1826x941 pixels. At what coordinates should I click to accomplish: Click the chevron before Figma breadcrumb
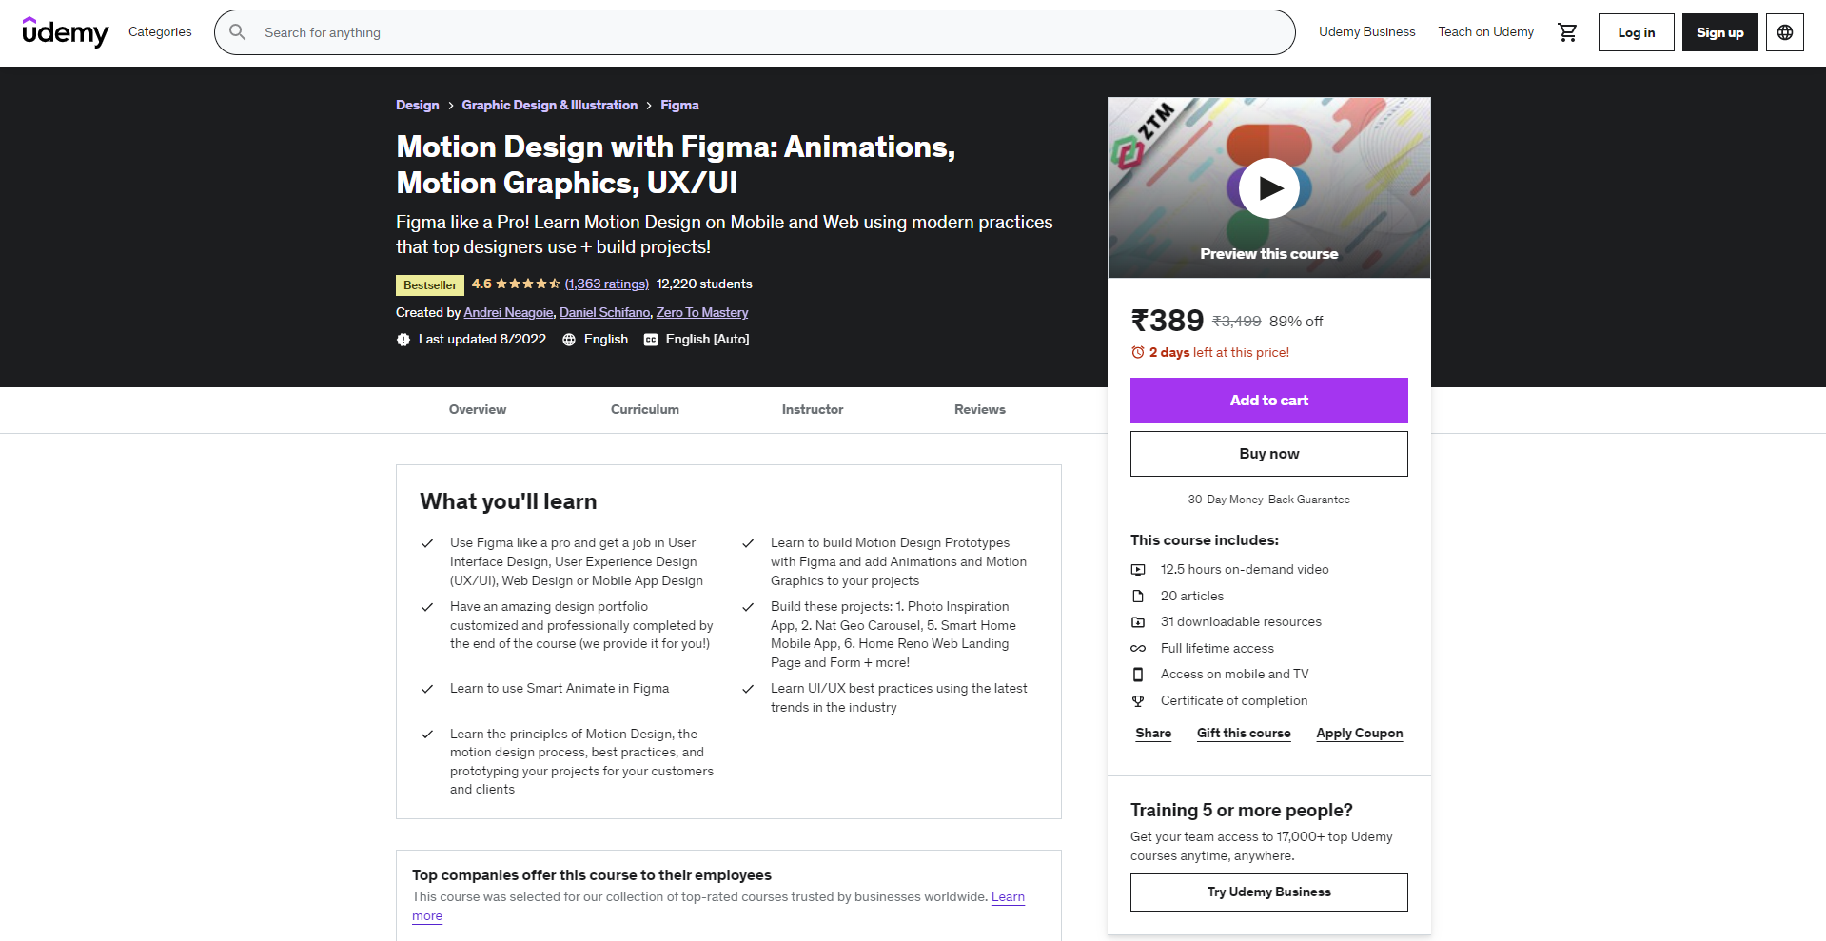click(650, 106)
